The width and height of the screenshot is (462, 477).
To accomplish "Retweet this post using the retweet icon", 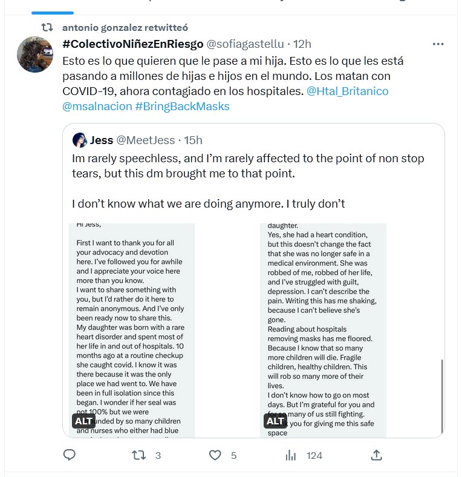I will (x=139, y=455).
